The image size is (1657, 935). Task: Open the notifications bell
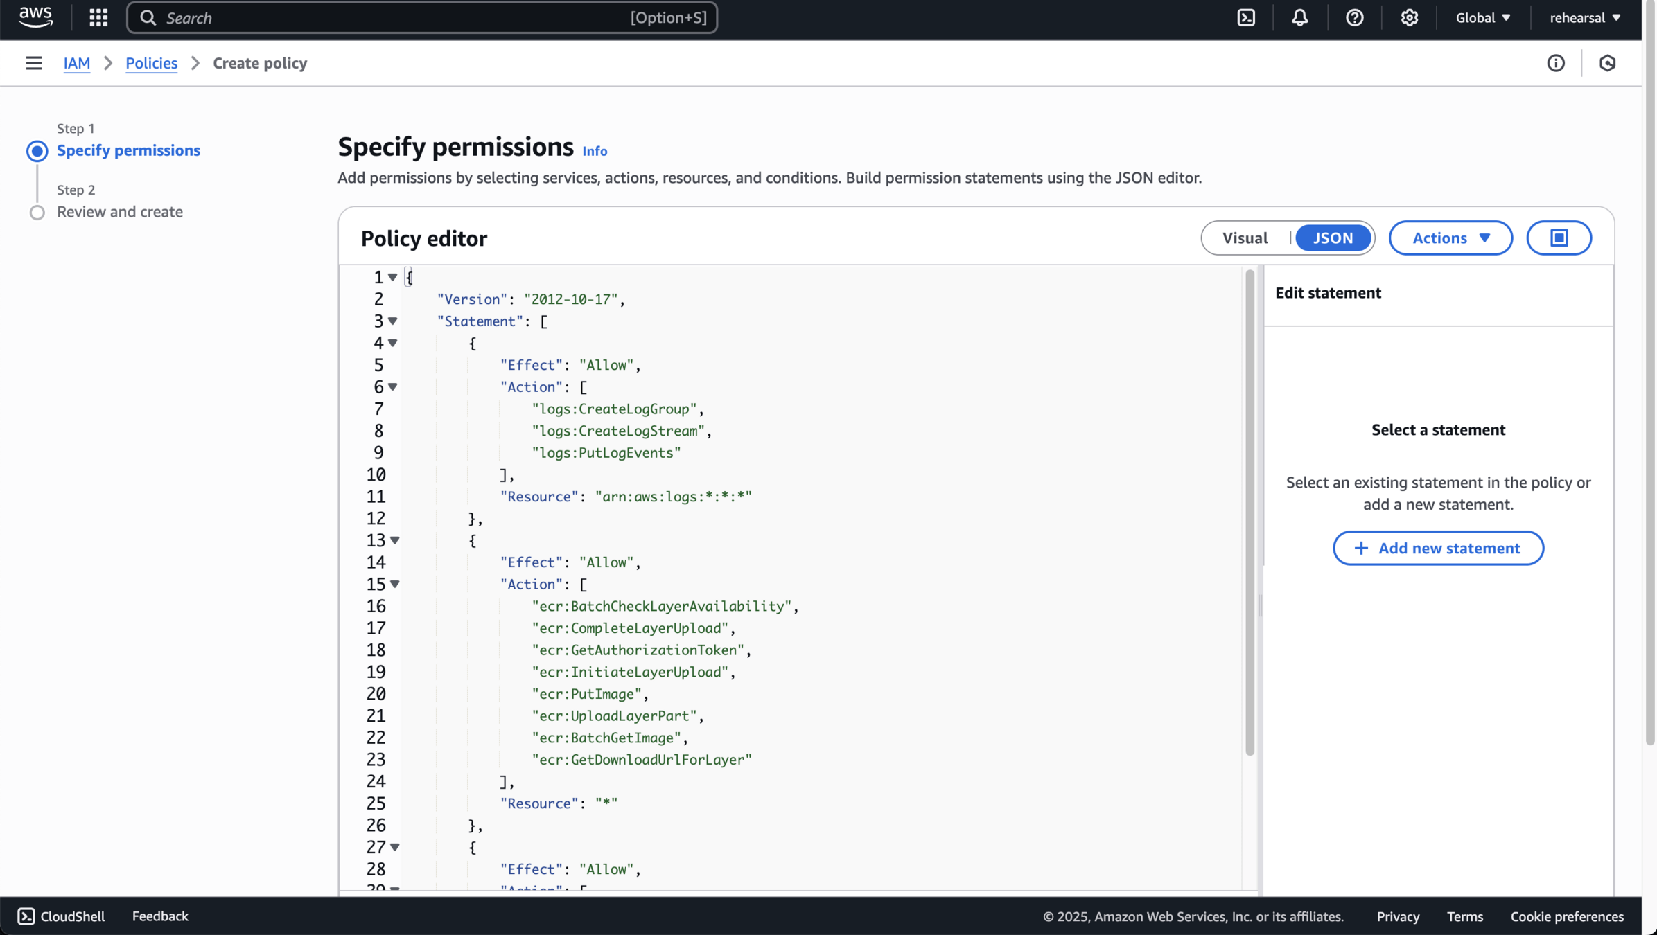(x=1299, y=18)
